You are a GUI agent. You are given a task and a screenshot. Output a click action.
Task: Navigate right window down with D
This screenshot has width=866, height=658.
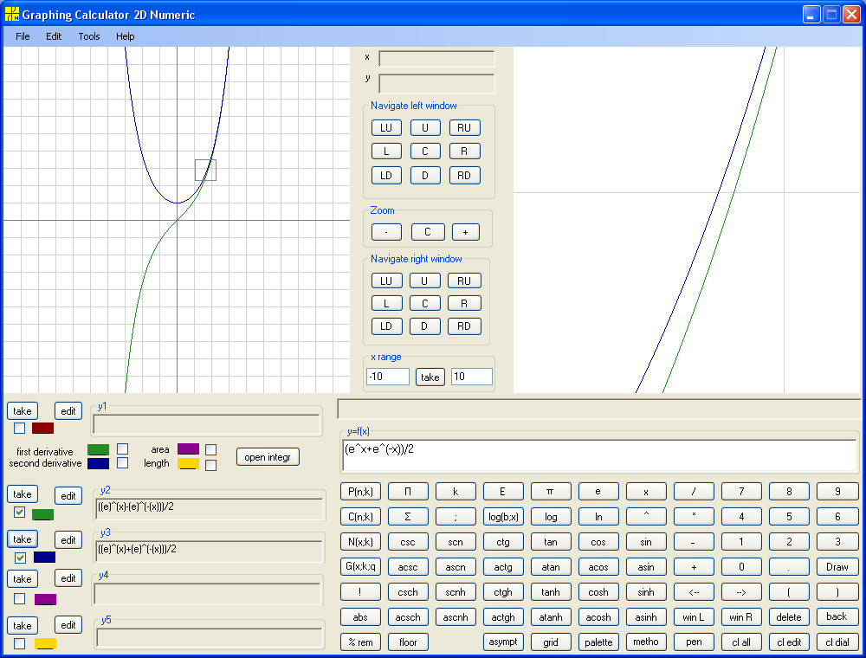pyautogui.click(x=424, y=326)
